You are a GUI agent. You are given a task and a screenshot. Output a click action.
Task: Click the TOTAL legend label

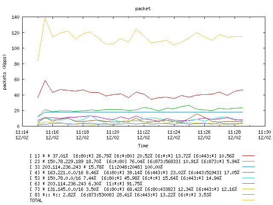(x=36, y=200)
